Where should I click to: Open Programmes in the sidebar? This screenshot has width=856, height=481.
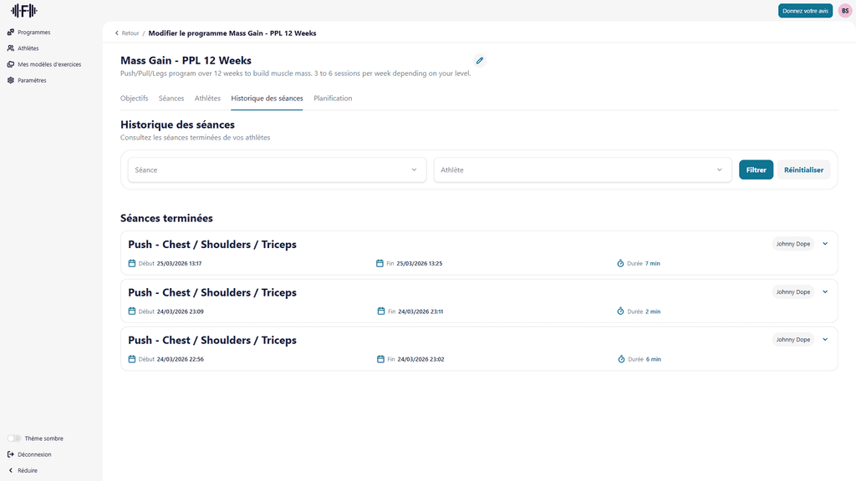coord(33,33)
